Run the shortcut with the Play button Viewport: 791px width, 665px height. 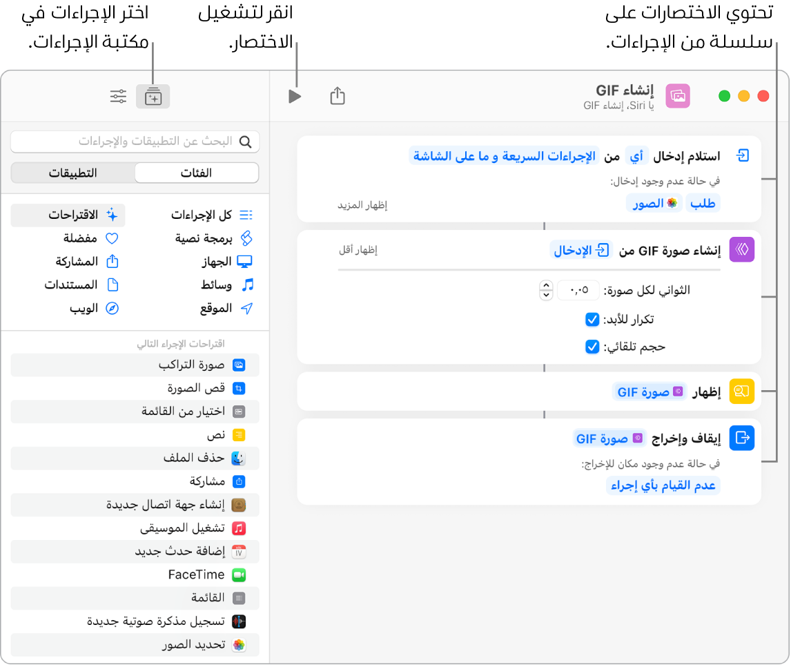pyautogui.click(x=295, y=96)
